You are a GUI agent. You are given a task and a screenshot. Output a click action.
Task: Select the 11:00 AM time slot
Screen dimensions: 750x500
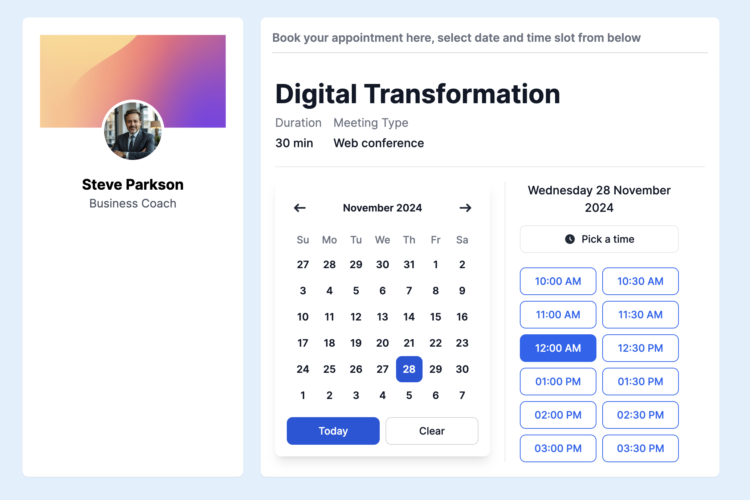pyautogui.click(x=558, y=314)
